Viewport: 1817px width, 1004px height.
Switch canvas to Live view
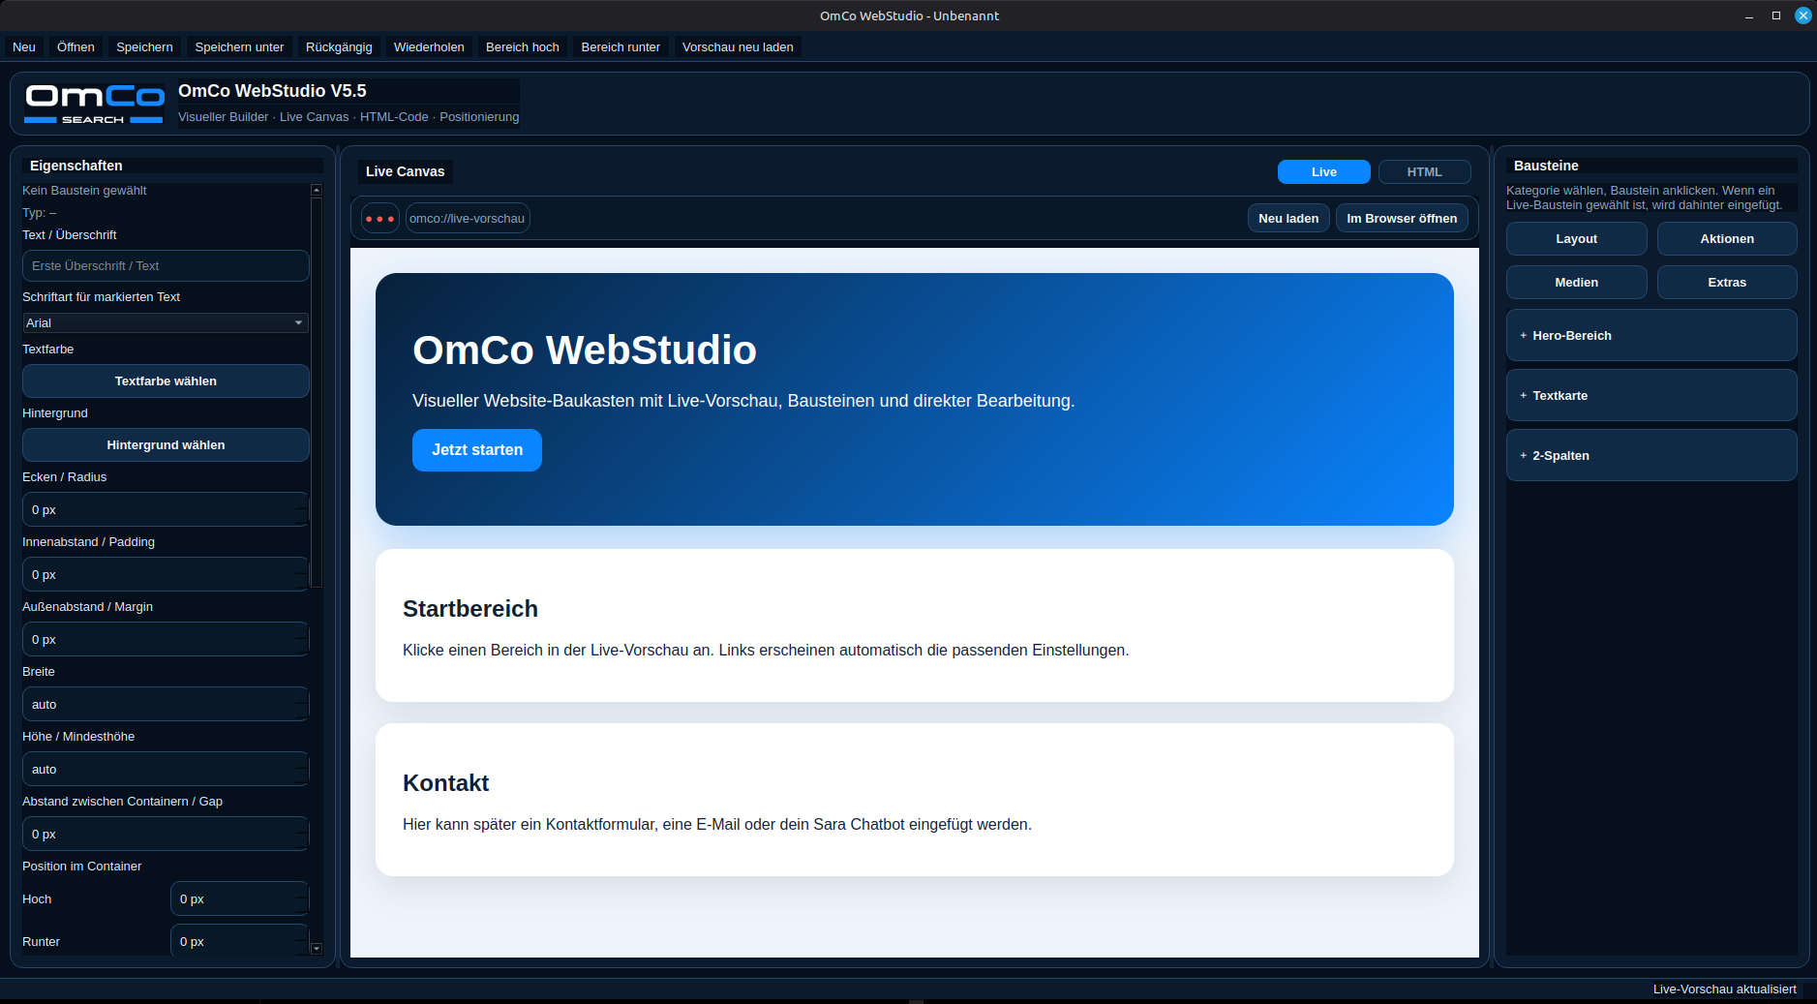[x=1324, y=171]
